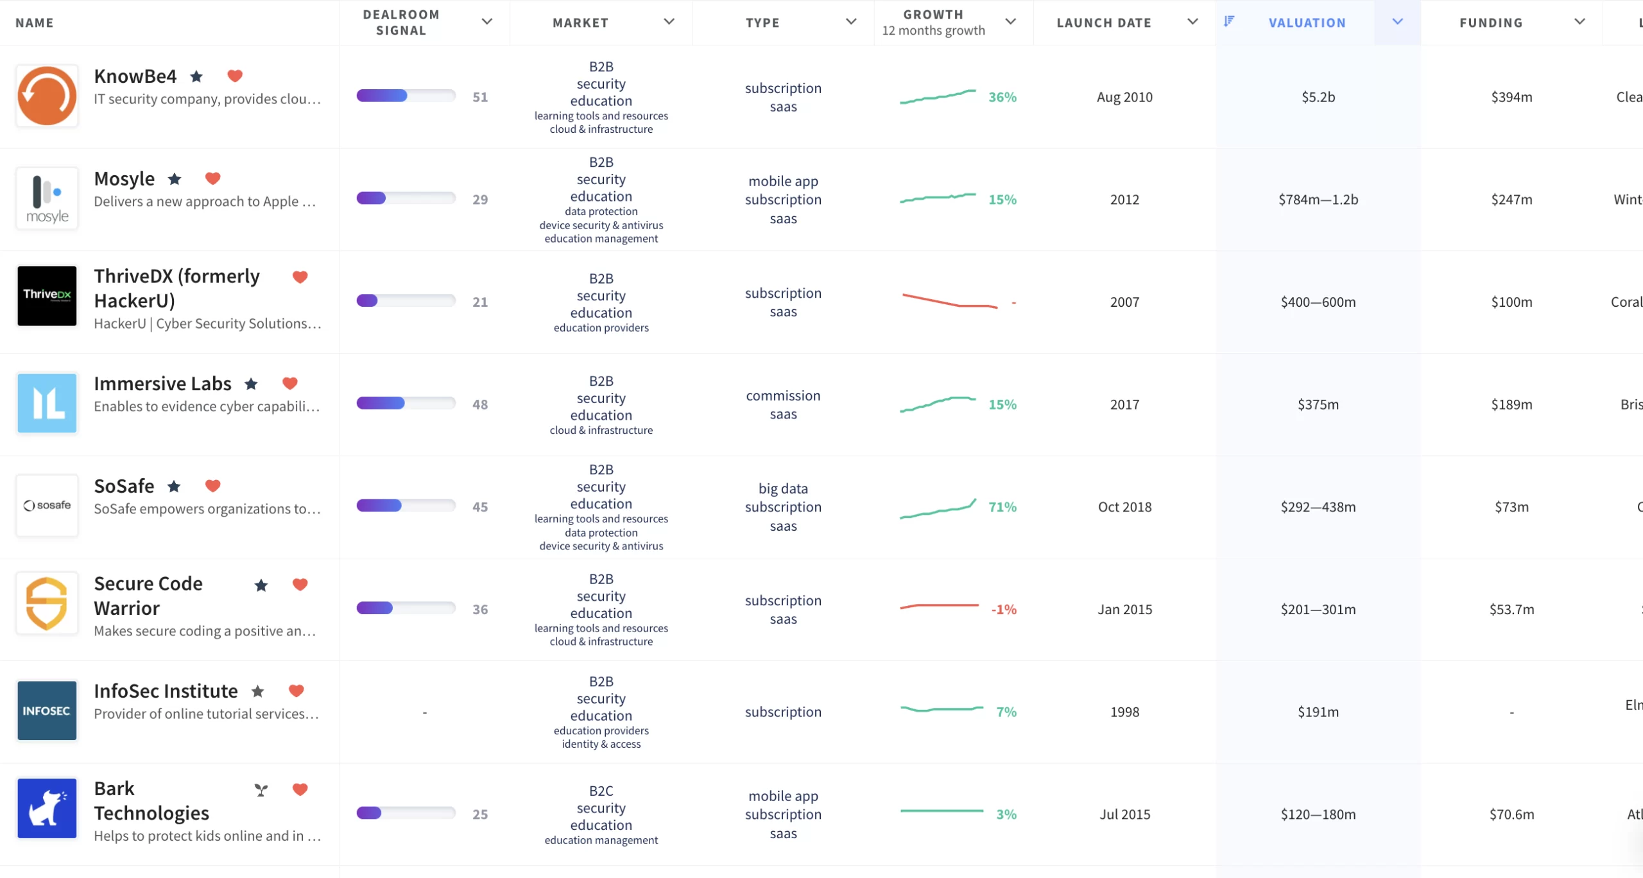Toggle the Immersive Labs heart favorite
This screenshot has height=878, width=1643.
tap(289, 383)
